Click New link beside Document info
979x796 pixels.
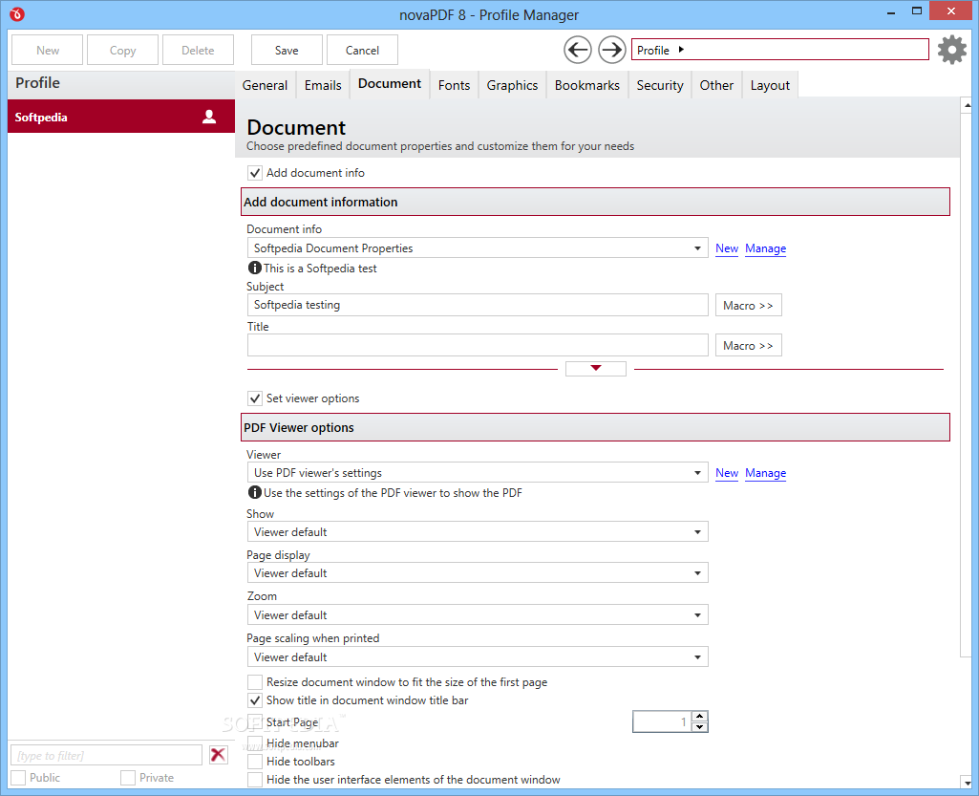727,248
